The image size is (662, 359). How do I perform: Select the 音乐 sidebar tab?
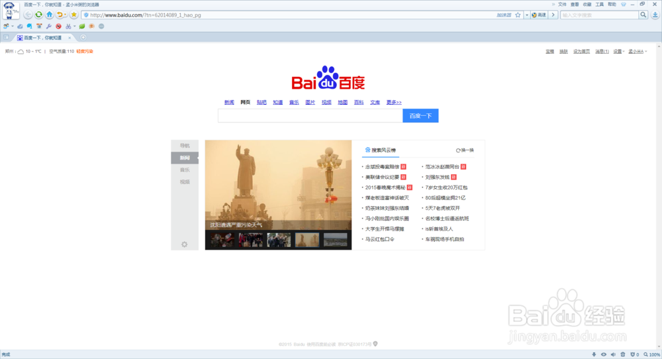tap(185, 170)
